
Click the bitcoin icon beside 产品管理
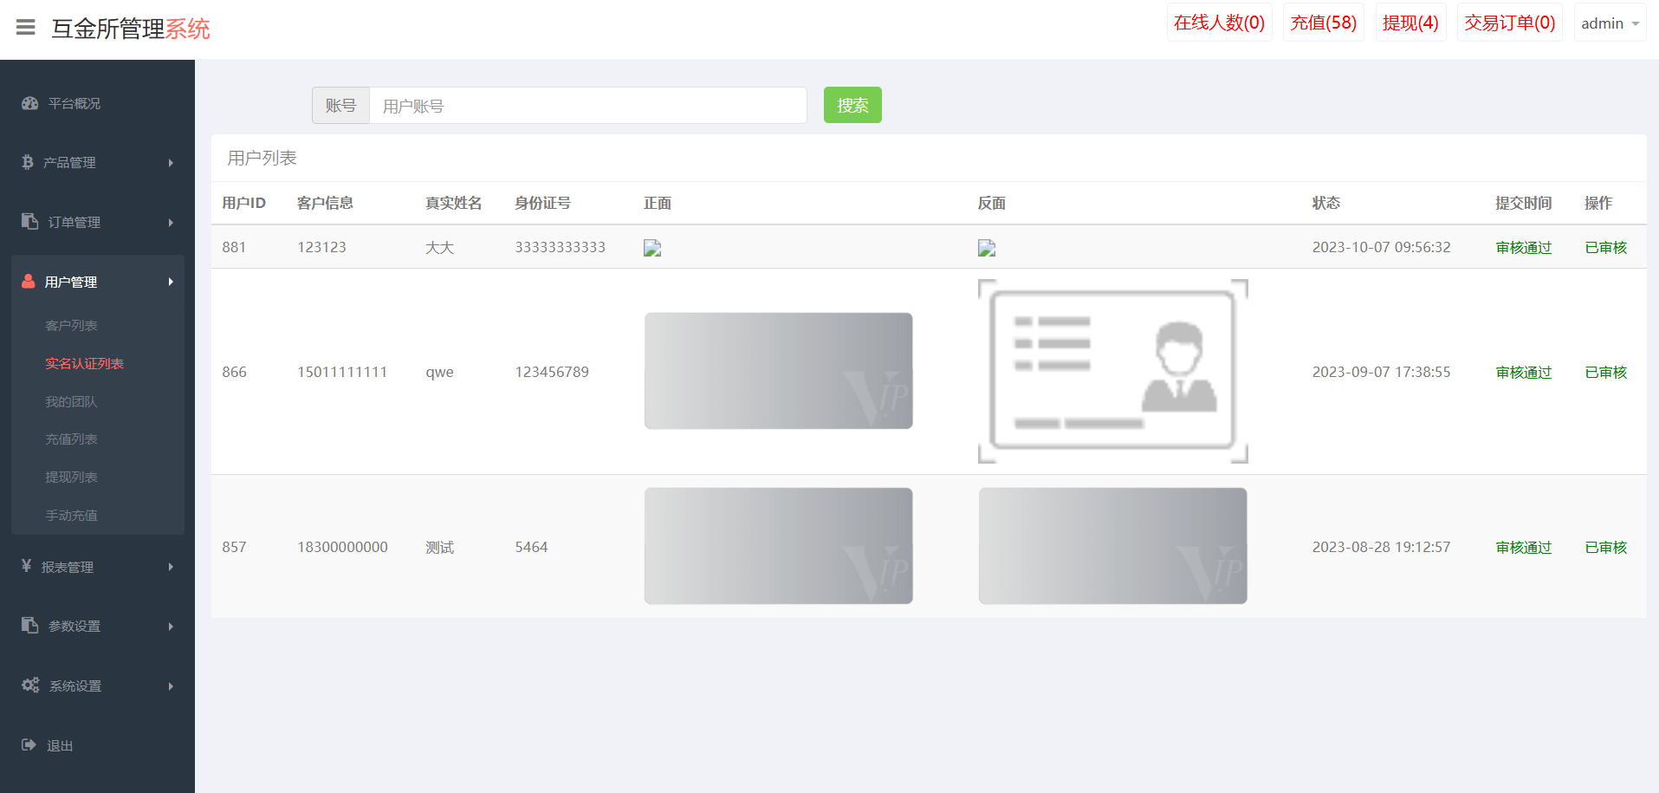[x=28, y=162]
